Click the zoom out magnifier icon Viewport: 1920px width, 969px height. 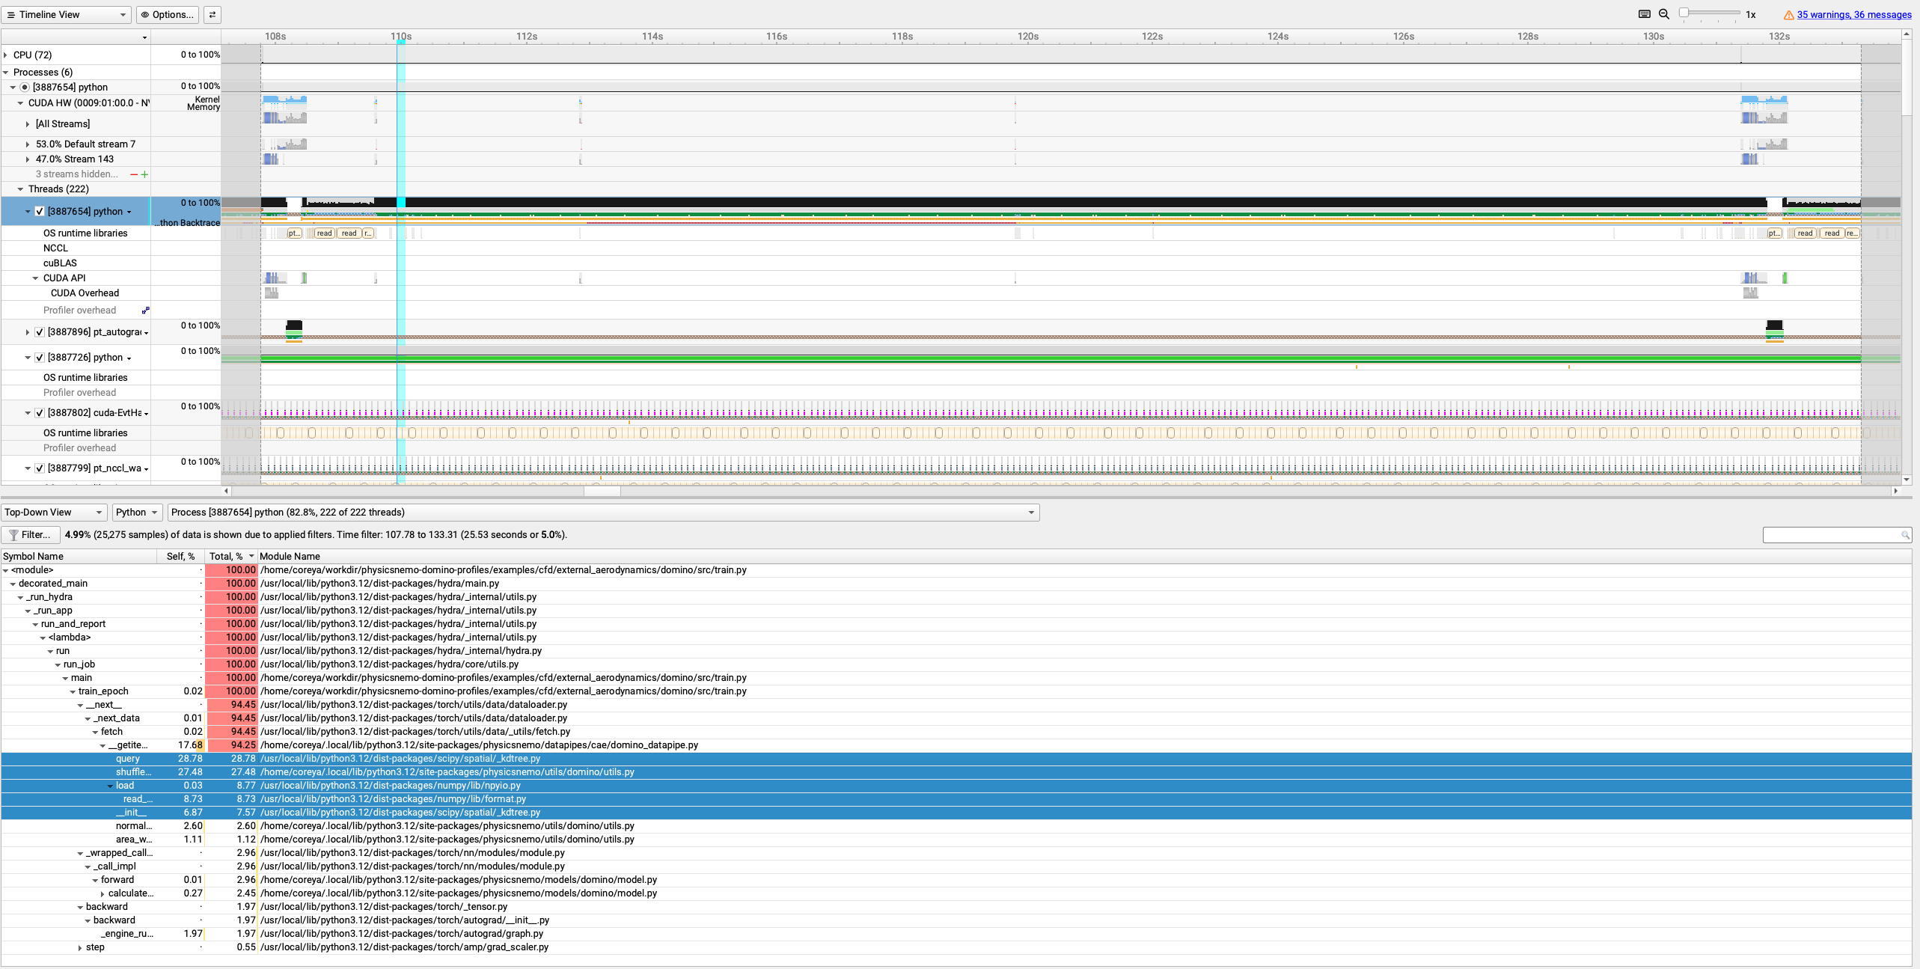pos(1664,14)
